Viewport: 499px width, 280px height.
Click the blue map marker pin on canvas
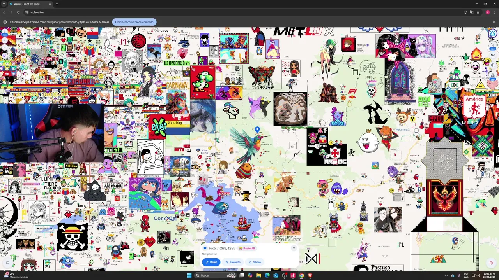click(x=257, y=130)
